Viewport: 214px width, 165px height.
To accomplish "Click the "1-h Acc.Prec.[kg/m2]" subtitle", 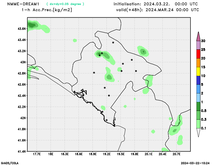I will [x=47, y=10].
